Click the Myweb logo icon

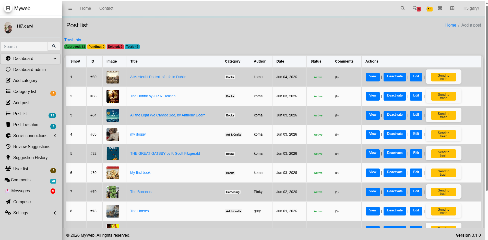pyautogui.click(x=8, y=8)
